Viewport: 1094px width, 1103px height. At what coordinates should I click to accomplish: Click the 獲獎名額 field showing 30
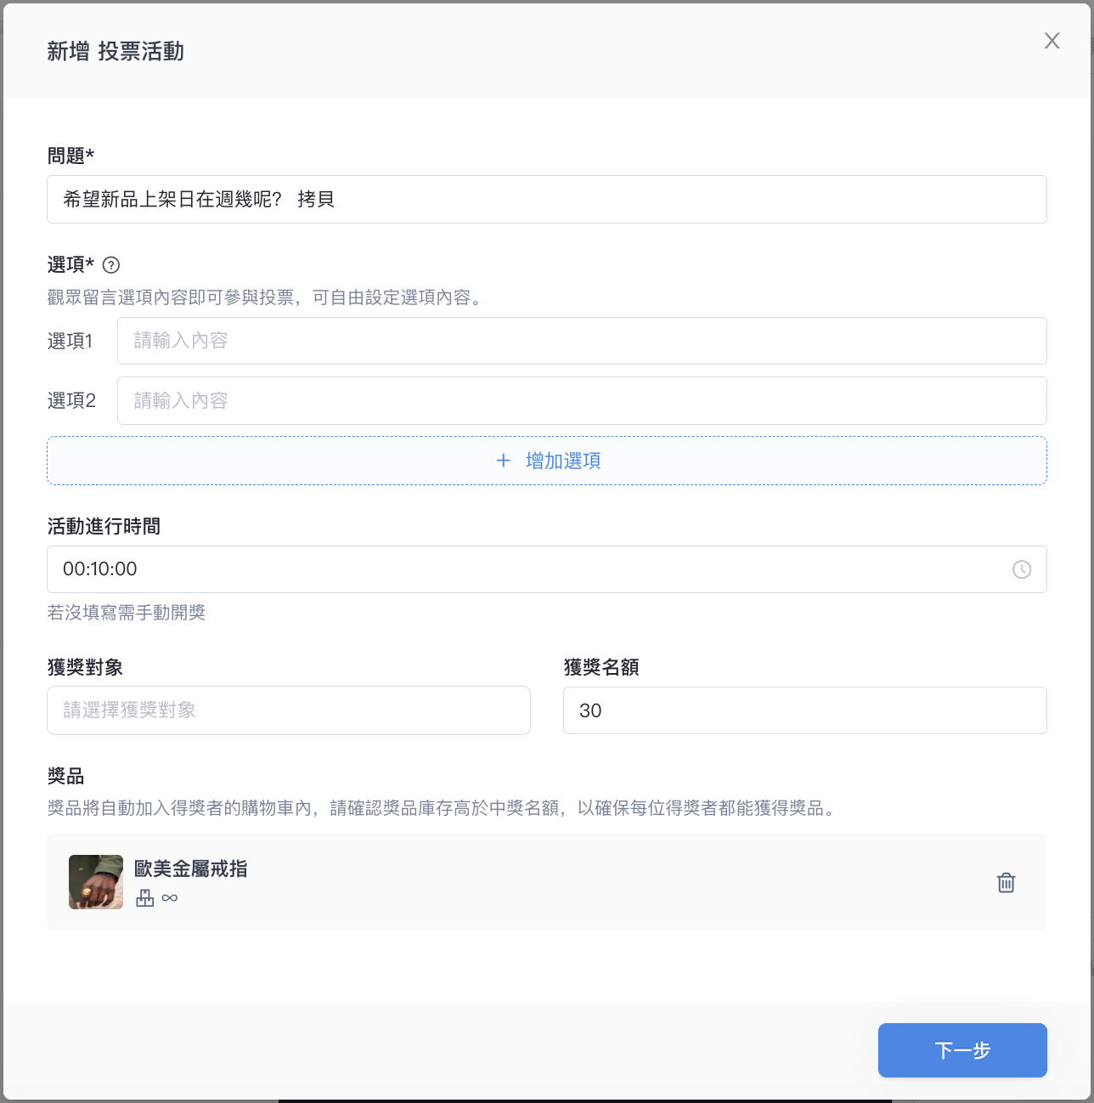pos(804,710)
